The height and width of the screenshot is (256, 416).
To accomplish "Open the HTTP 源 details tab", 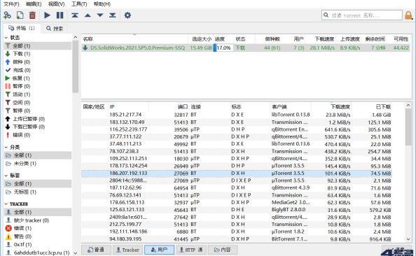I will [191, 250].
